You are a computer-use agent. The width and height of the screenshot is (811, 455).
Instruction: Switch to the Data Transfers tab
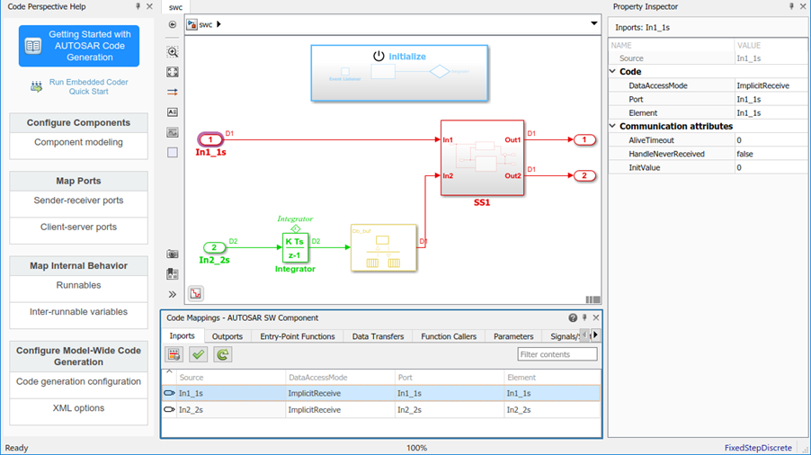[379, 336]
